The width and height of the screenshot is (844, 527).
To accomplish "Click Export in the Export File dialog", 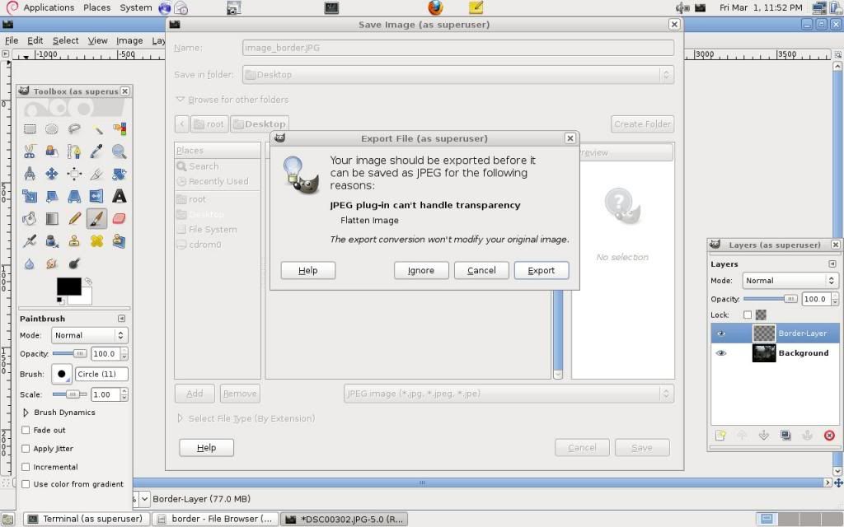I will (541, 270).
